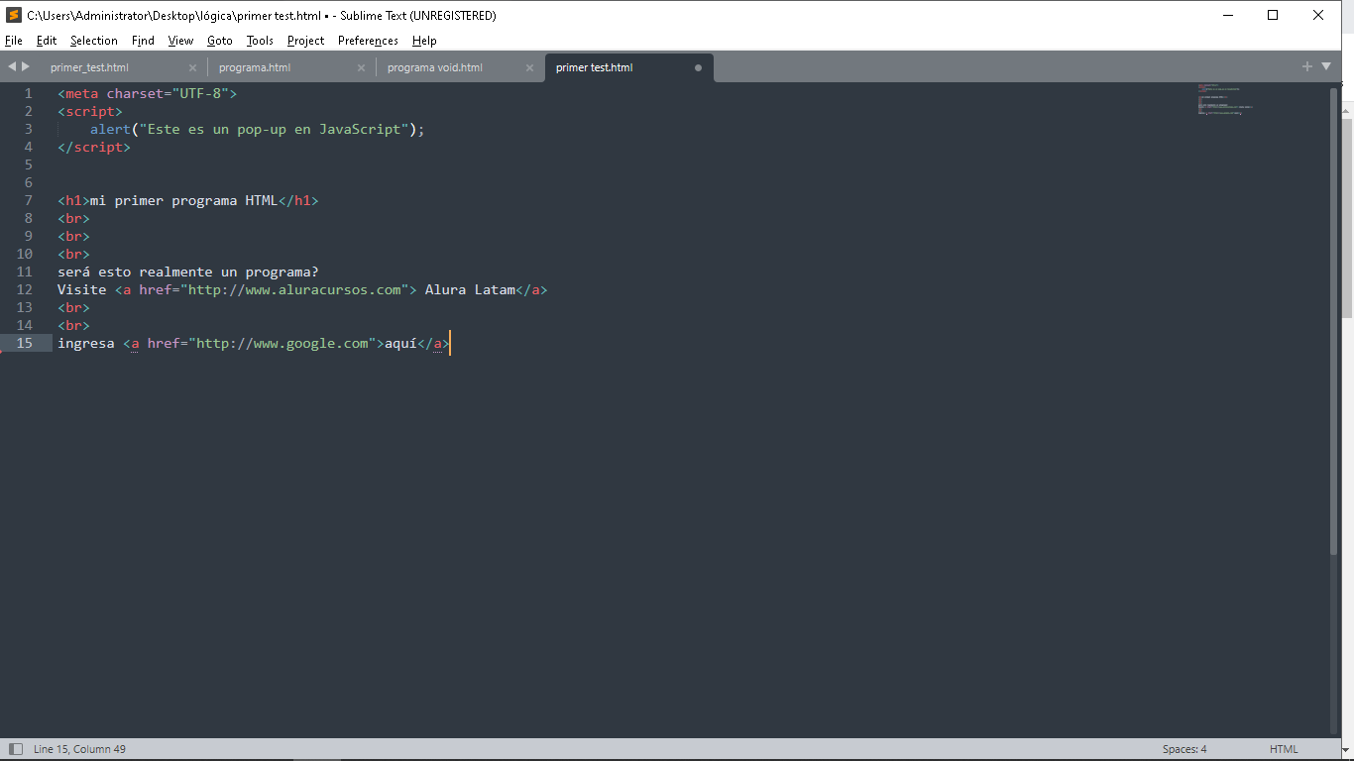The image size is (1354, 761).
Task: Maximize the Sublime Text window
Action: click(x=1273, y=15)
